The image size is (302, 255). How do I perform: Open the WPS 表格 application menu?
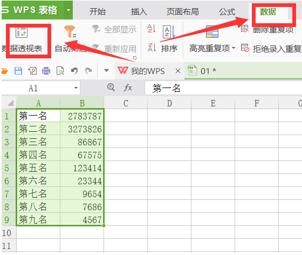pos(32,10)
